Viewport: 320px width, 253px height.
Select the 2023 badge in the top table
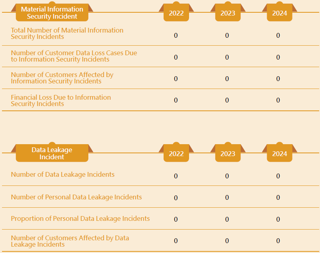(228, 13)
